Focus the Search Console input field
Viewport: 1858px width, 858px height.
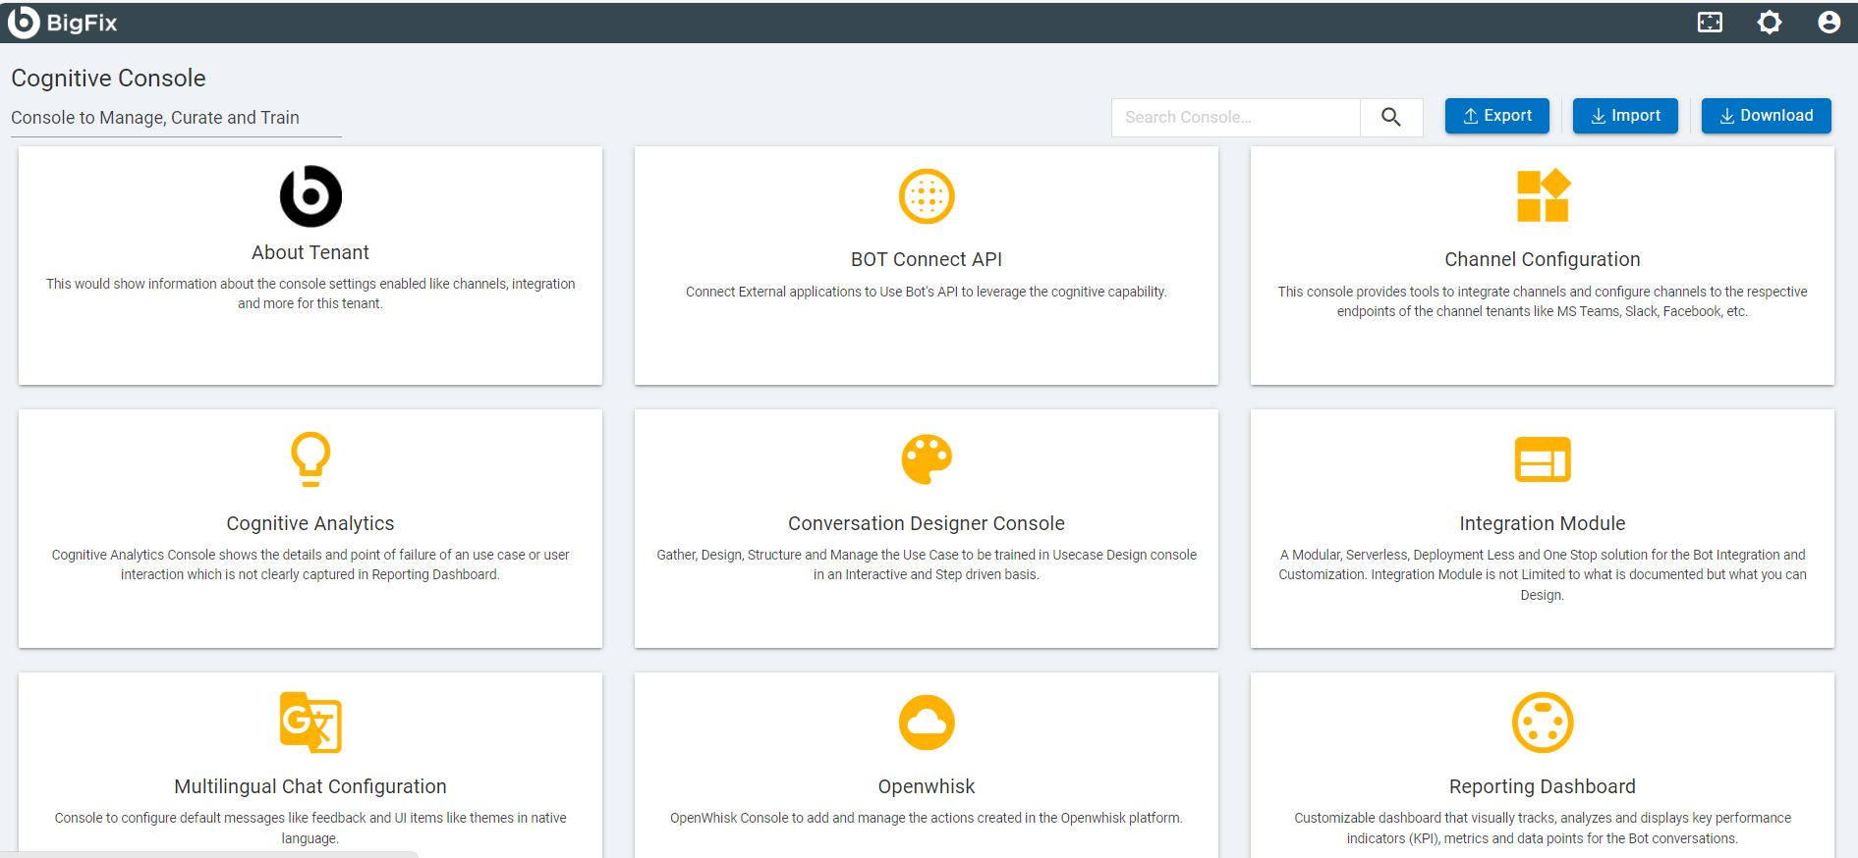[1235, 117]
